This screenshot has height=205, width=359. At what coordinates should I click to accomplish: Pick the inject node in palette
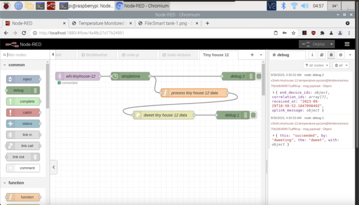[23, 79]
